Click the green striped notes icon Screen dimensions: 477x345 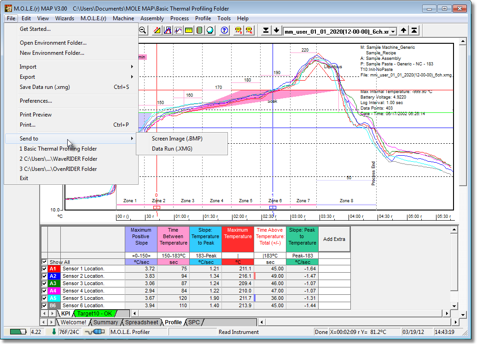pos(199,30)
